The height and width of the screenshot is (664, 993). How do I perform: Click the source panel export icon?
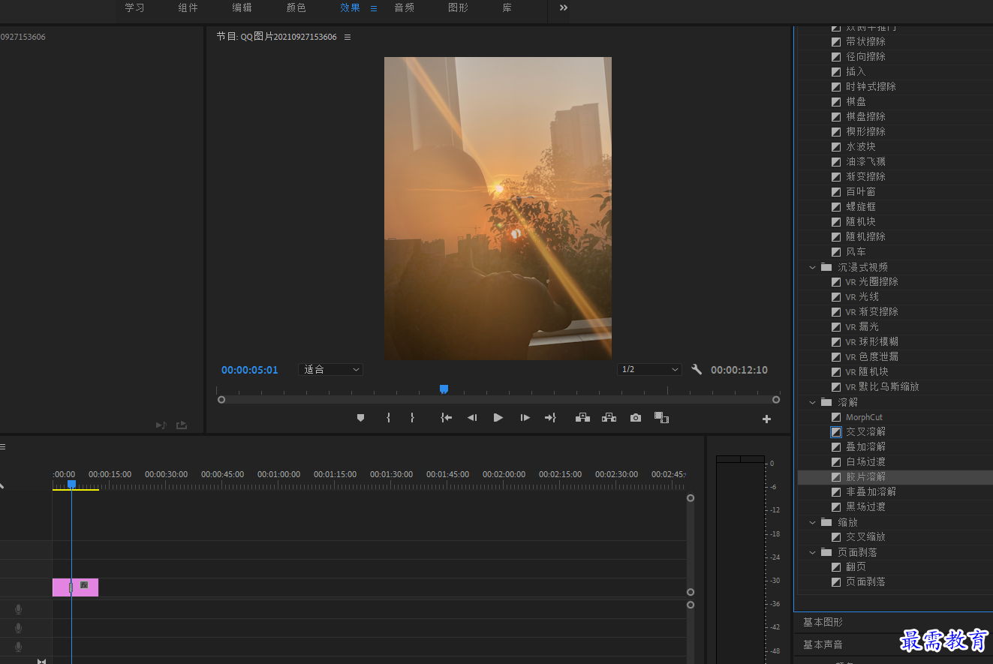coord(182,425)
